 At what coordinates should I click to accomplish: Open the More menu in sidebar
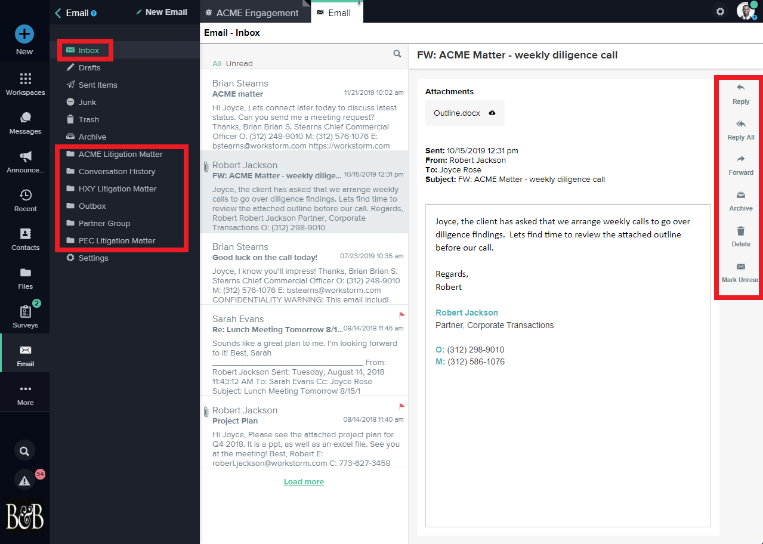coord(25,394)
